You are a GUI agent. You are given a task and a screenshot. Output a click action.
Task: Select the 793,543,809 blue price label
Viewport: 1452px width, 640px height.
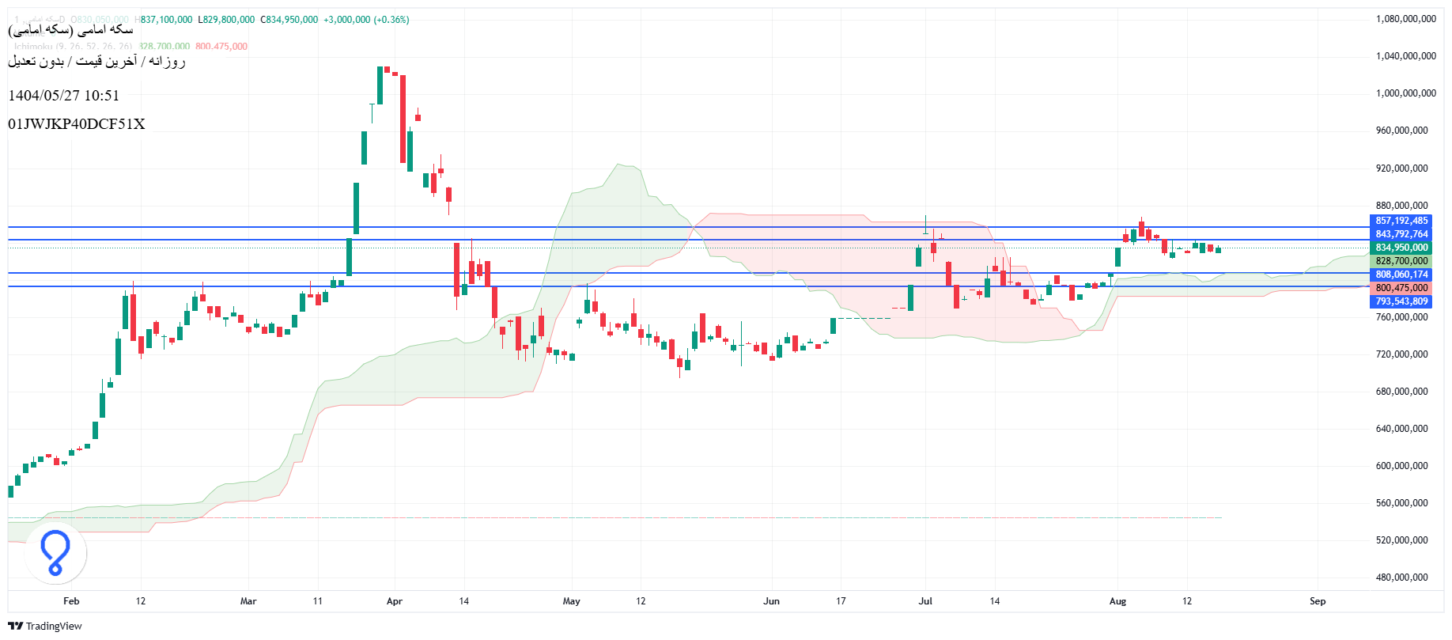pos(1401,301)
